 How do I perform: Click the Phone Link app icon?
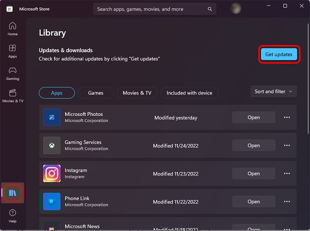click(x=52, y=202)
